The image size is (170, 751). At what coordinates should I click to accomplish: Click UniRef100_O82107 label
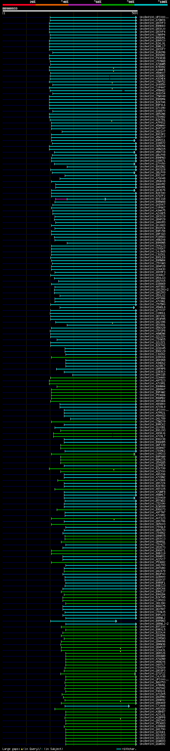coord(152,132)
